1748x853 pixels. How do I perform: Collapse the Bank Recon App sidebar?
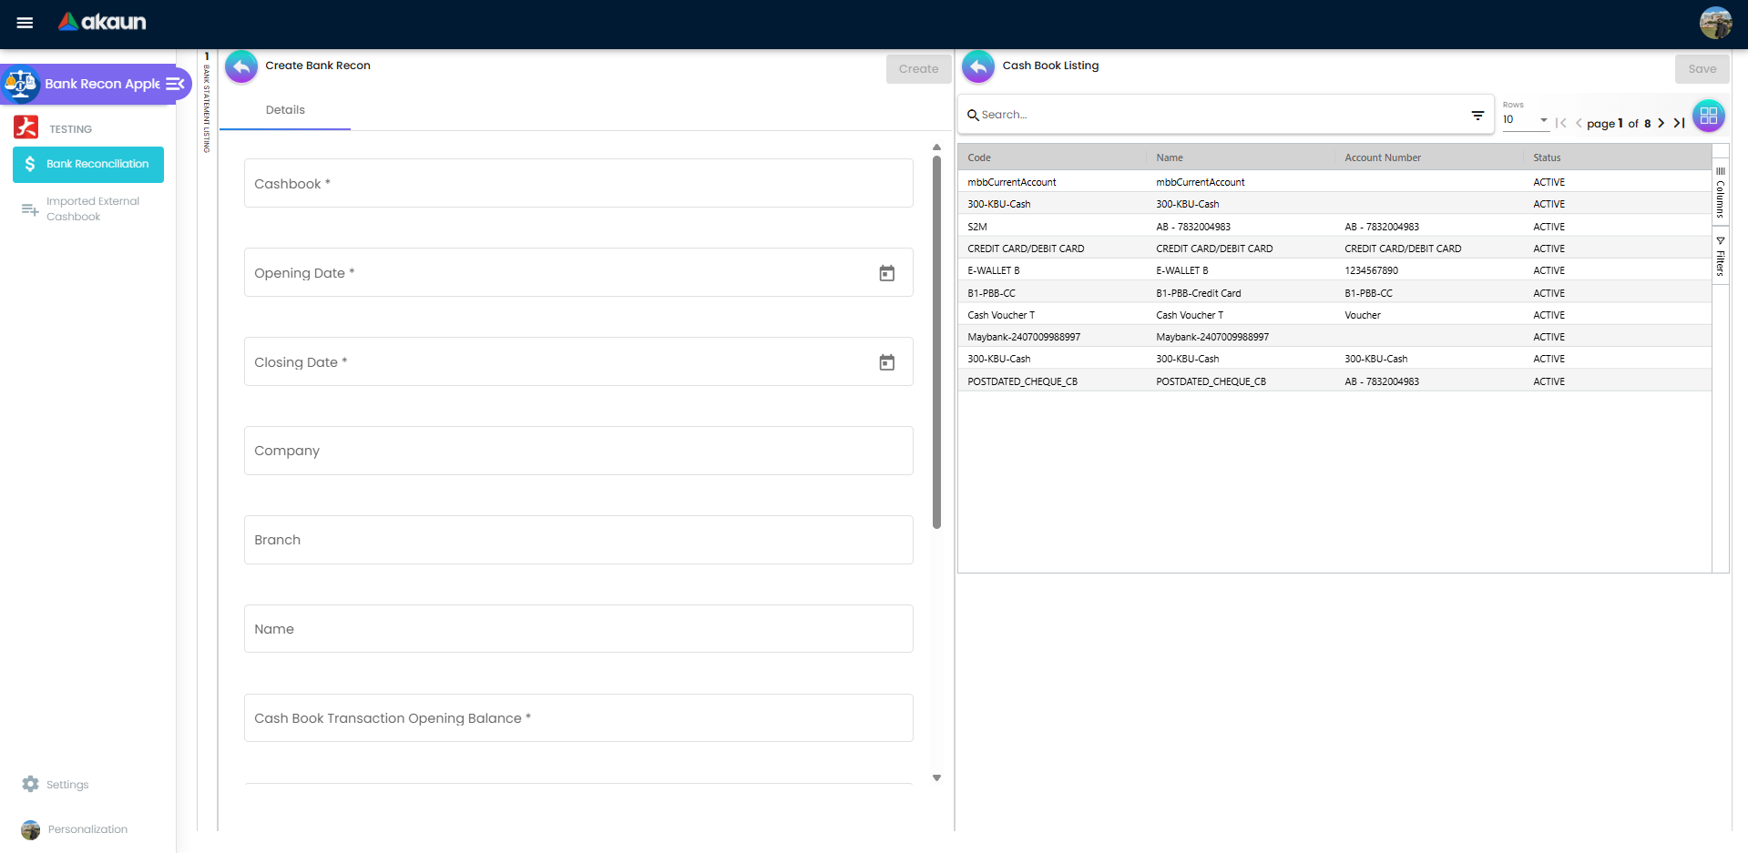click(175, 84)
